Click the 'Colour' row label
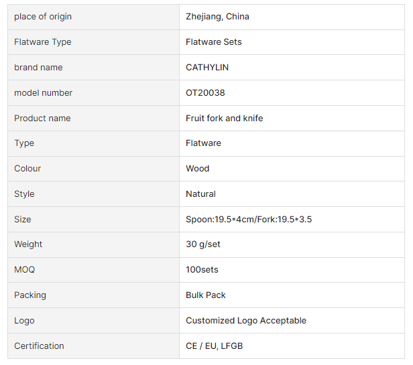 [27, 169]
